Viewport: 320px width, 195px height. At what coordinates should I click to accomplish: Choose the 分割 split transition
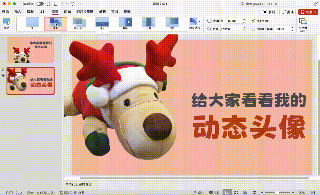tap(149, 24)
